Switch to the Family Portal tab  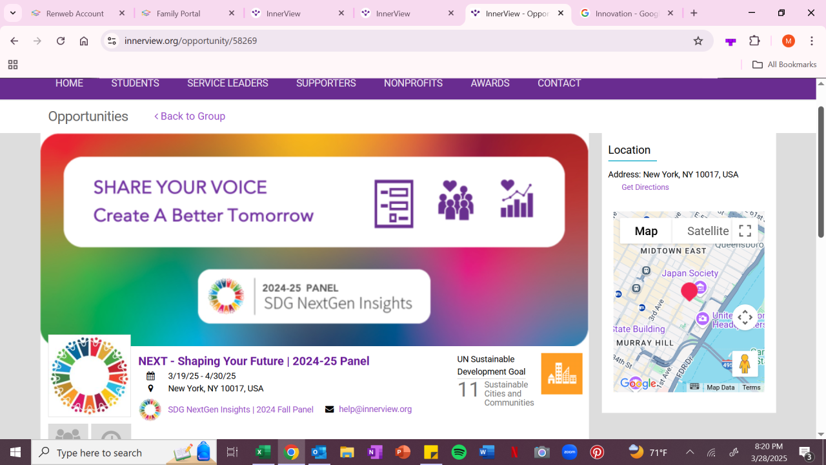point(188,13)
